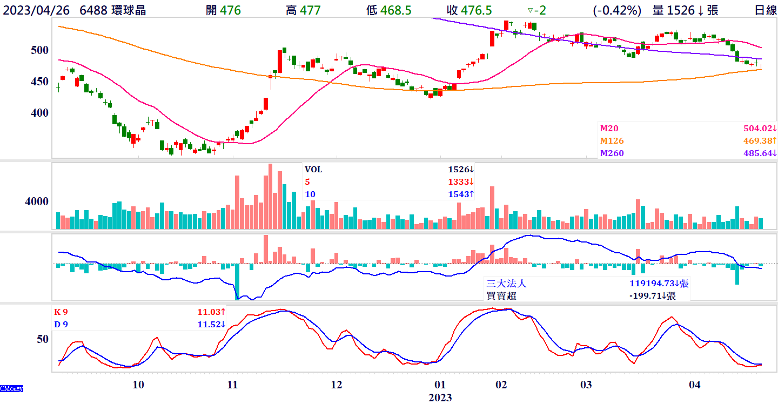
Task: Click the percentage change (-0.42%)
Action: (x=617, y=10)
